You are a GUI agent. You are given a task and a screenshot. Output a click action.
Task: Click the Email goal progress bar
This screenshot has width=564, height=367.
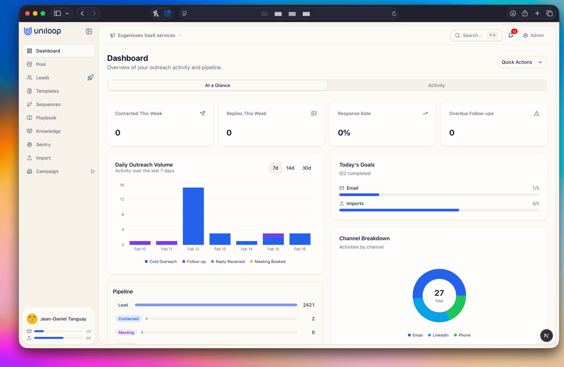439,195
